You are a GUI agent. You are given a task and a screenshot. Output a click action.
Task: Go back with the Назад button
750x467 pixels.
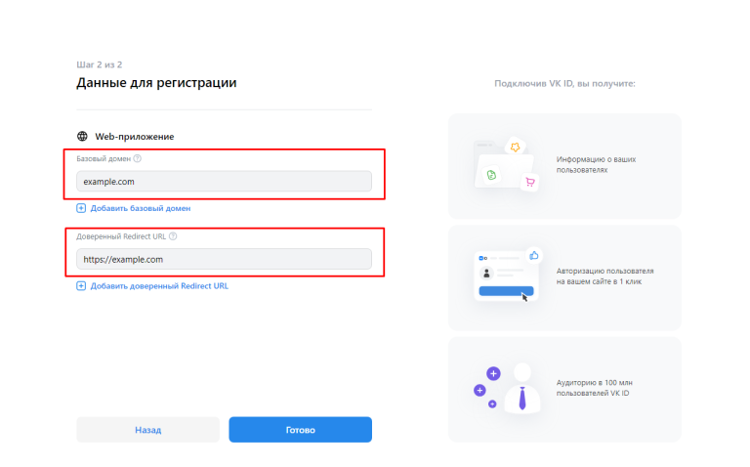pyautogui.click(x=147, y=430)
